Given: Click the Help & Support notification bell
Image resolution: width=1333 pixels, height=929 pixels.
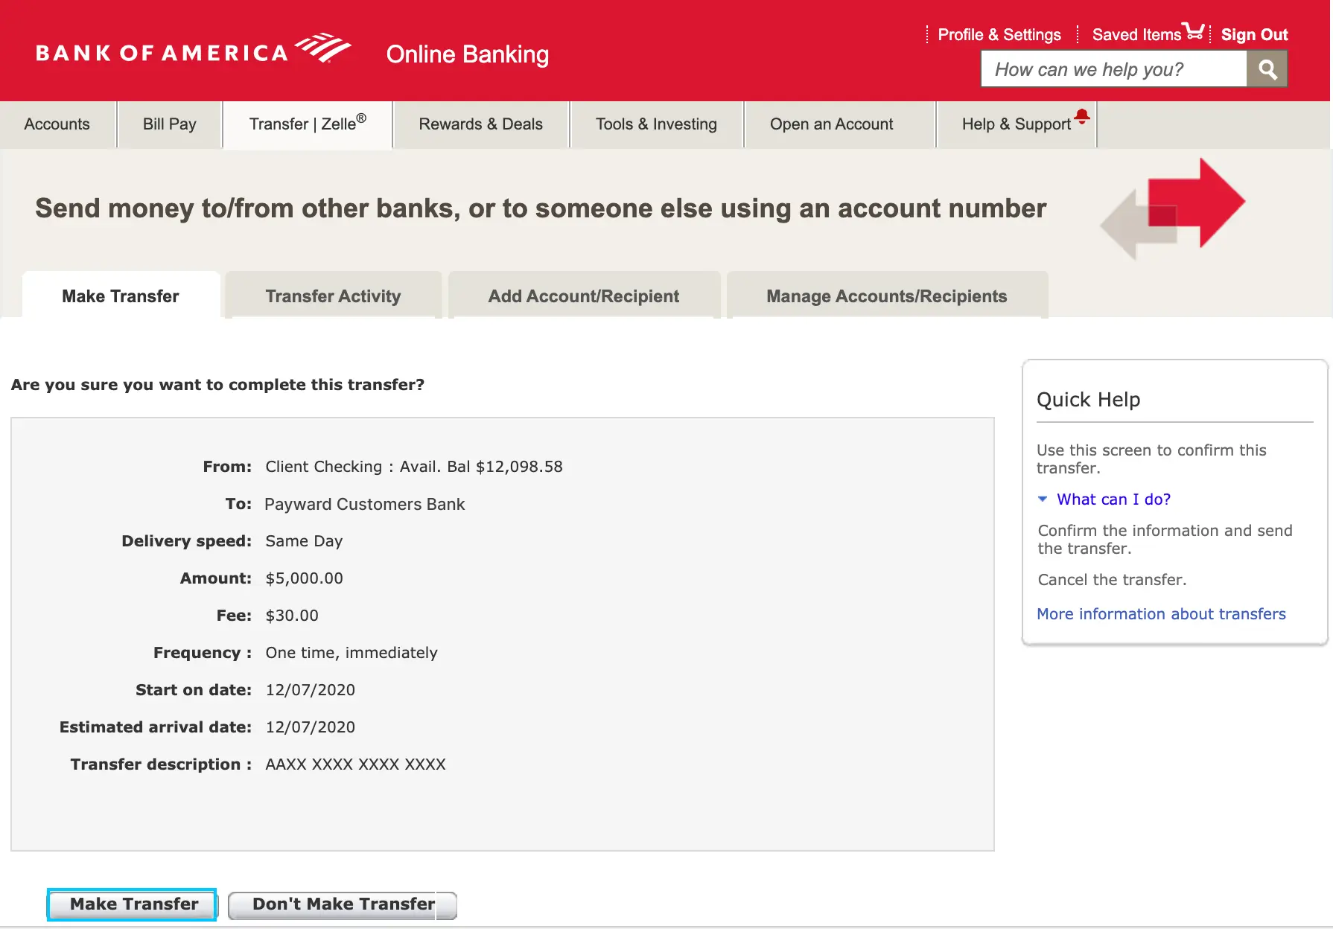Looking at the screenshot, I should coord(1082,116).
